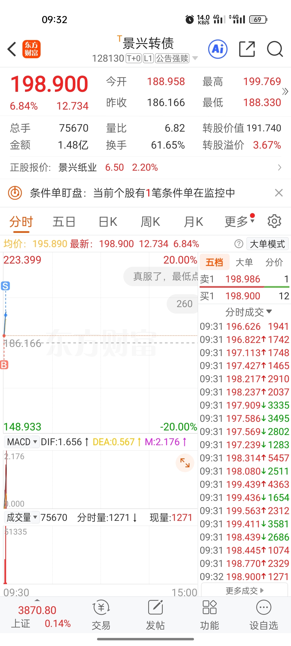Select trade row 09:31 198.314 5457
Screen dimensions: 291x646
244,458
